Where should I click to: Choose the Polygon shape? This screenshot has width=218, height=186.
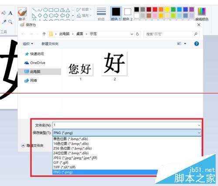(x=62, y=10)
